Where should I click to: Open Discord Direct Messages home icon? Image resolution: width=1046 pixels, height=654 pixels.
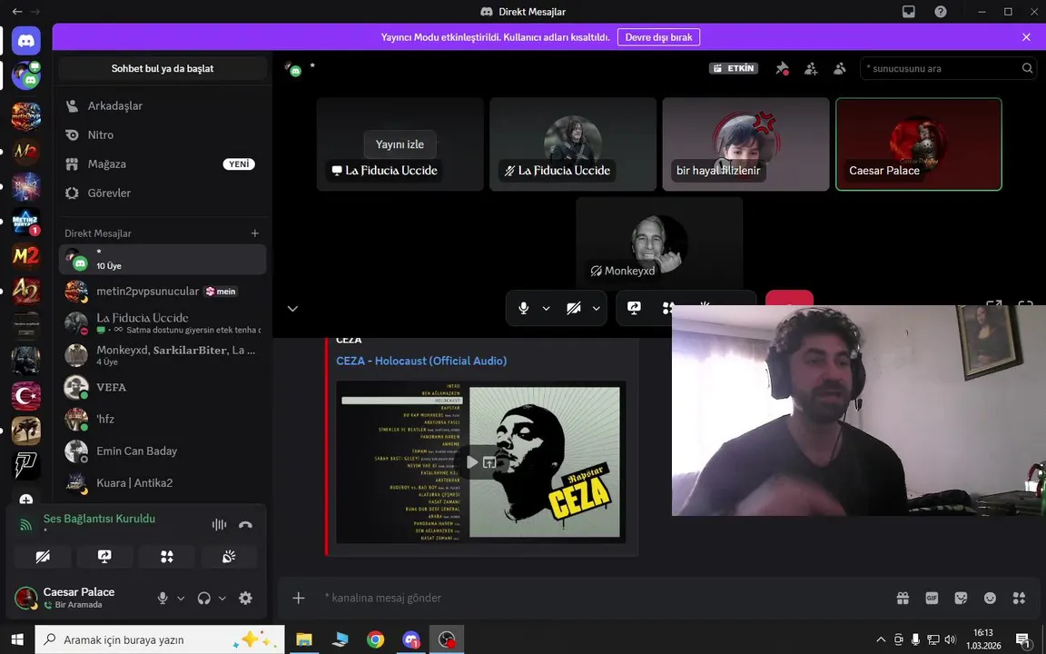pos(26,42)
